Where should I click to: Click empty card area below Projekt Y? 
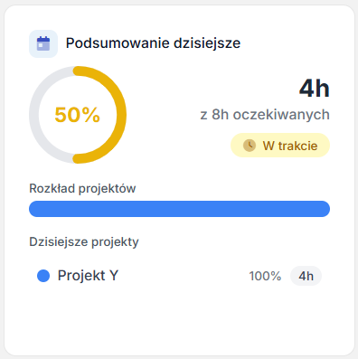click(x=179, y=319)
